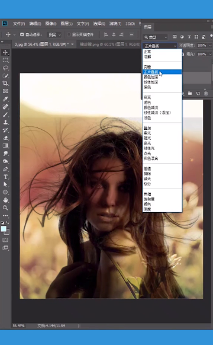Collapse Layers panel double-arrow

click(208, 21)
